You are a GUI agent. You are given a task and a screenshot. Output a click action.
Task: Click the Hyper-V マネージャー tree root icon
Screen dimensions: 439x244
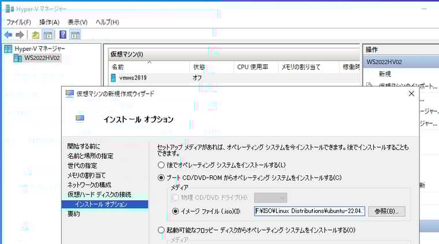click(8, 49)
